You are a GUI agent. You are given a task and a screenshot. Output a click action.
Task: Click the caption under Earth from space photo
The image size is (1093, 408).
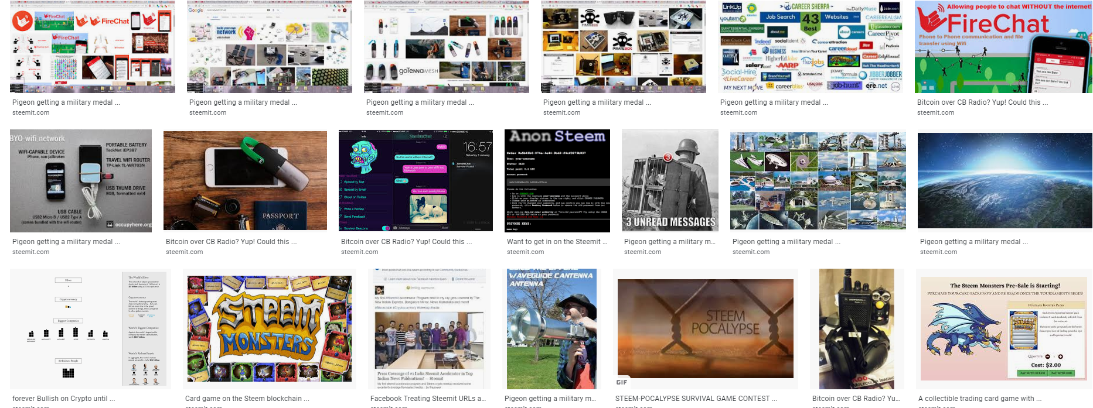(974, 242)
